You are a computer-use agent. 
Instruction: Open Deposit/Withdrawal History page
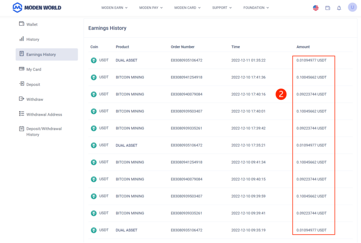point(47,131)
